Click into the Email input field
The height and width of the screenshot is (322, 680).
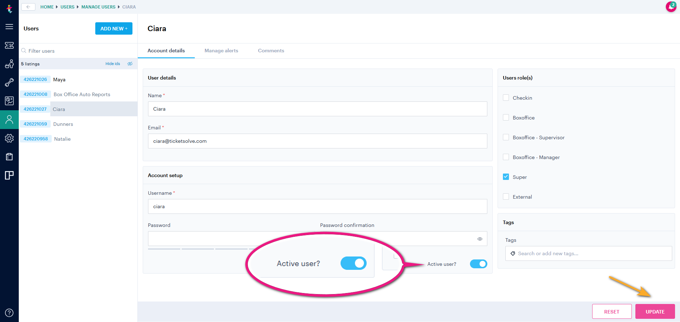point(317,141)
